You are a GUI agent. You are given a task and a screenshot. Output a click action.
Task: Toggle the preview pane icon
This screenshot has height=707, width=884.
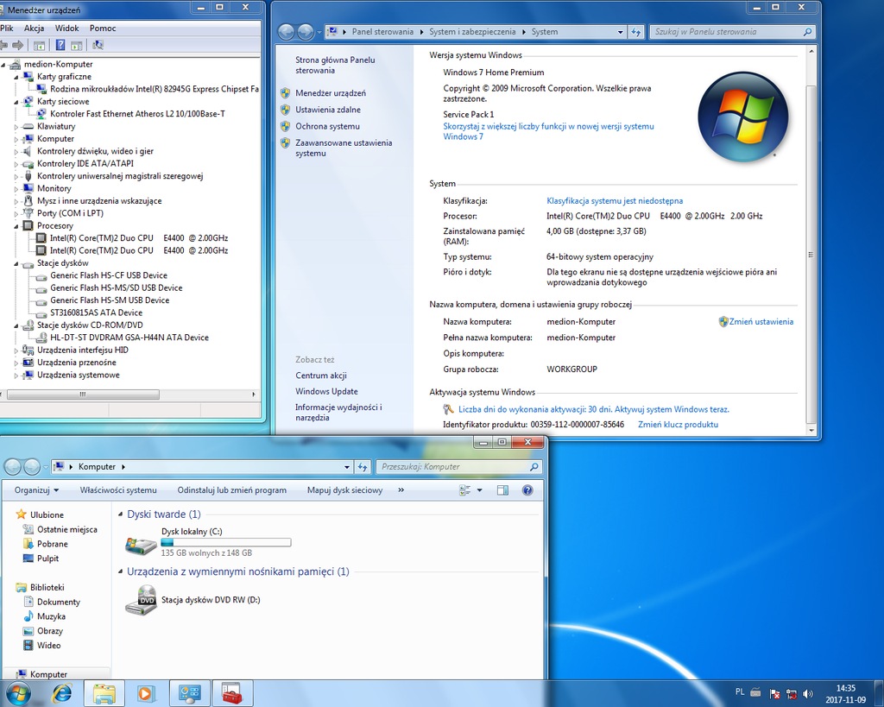click(x=503, y=490)
